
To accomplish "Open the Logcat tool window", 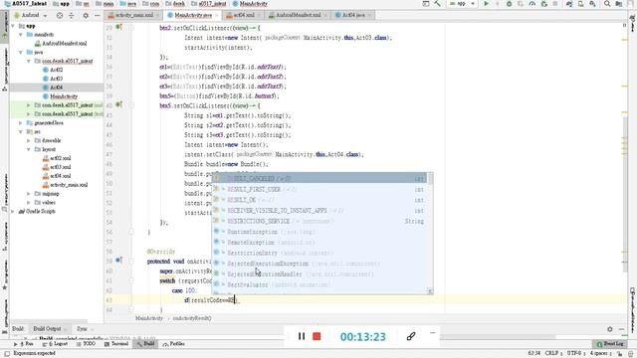I will [x=56, y=344].
